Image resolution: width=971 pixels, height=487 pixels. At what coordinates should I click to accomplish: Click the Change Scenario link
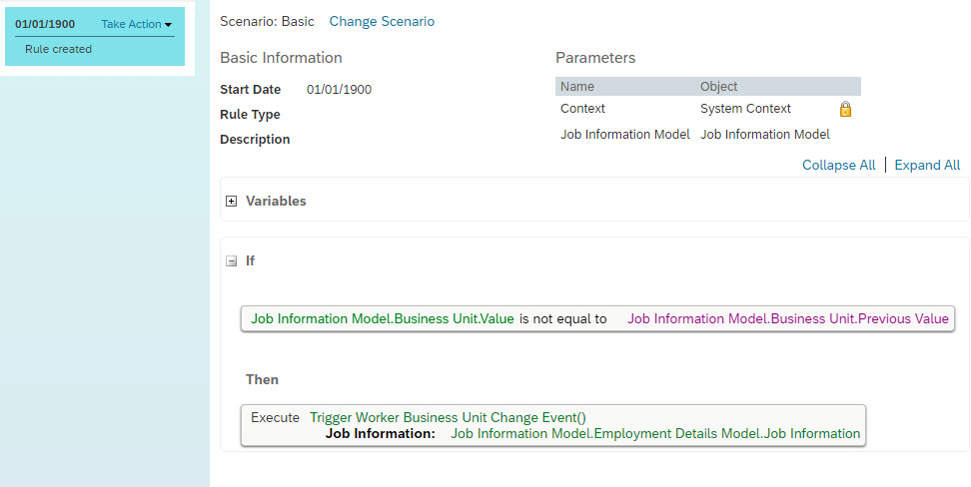click(382, 22)
